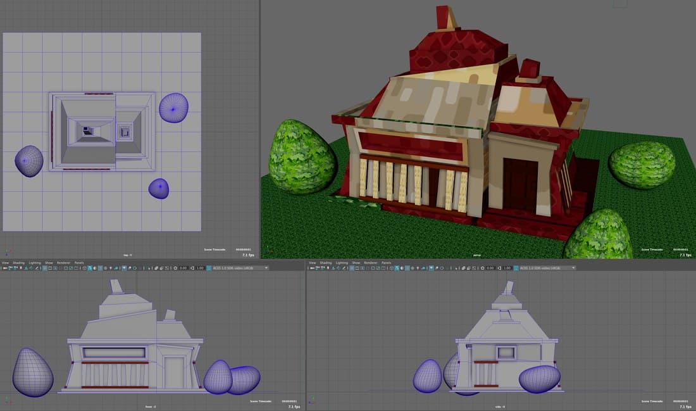Open Panels menu in front panel

click(79, 263)
